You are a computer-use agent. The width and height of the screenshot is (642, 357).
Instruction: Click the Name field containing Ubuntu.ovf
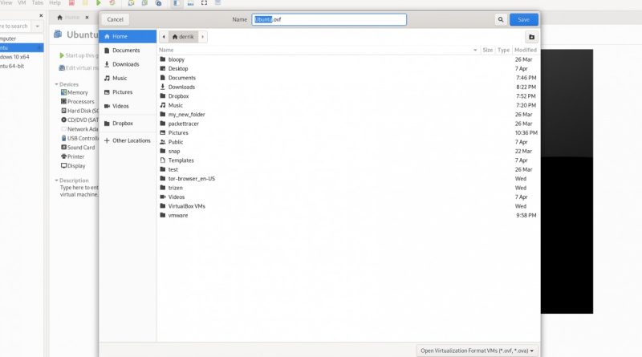pyautogui.click(x=329, y=19)
